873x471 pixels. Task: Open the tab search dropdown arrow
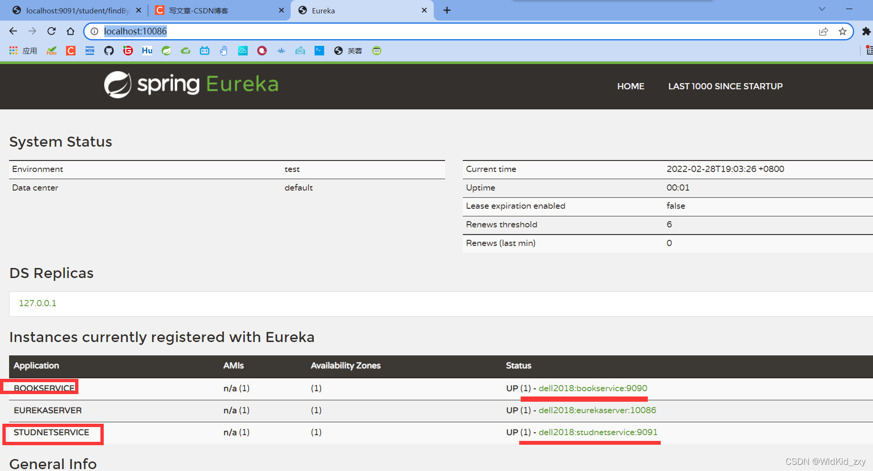point(822,9)
